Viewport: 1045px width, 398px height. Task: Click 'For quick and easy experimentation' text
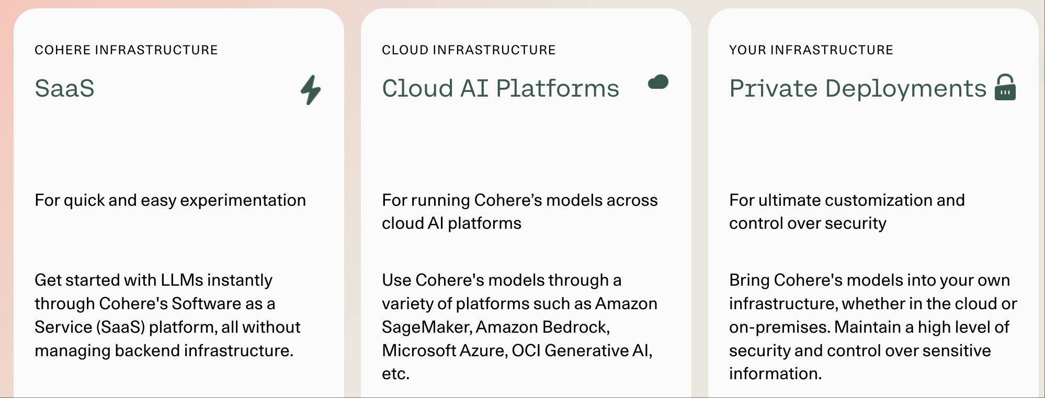[170, 200]
